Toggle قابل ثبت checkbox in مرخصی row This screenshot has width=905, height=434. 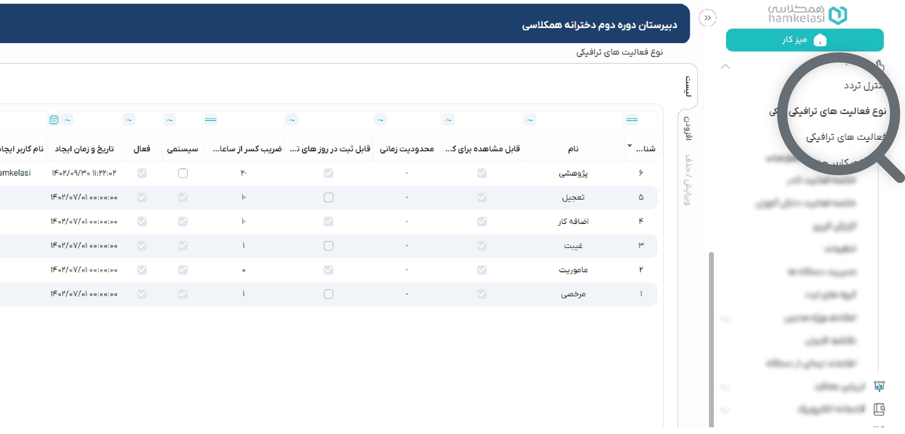tap(328, 294)
